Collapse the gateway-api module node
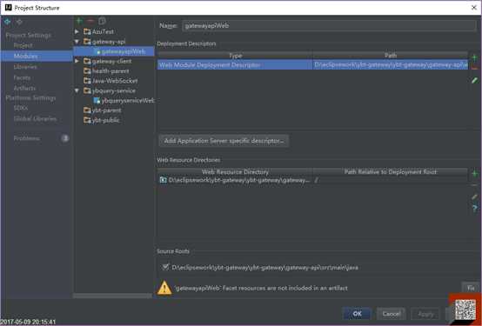 [x=77, y=42]
